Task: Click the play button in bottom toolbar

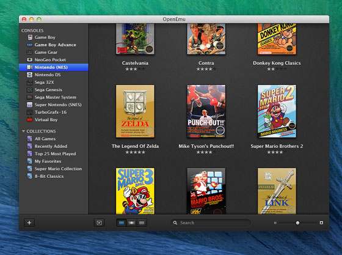Action: pyautogui.click(x=99, y=223)
